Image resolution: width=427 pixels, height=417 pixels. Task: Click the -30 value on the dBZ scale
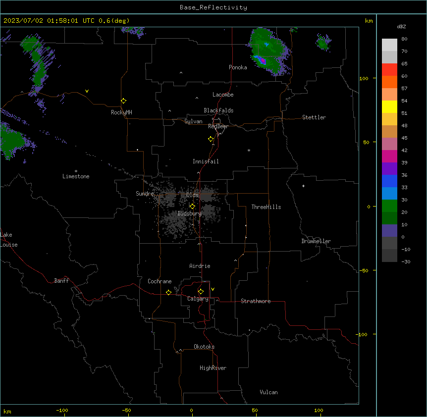pos(406,261)
